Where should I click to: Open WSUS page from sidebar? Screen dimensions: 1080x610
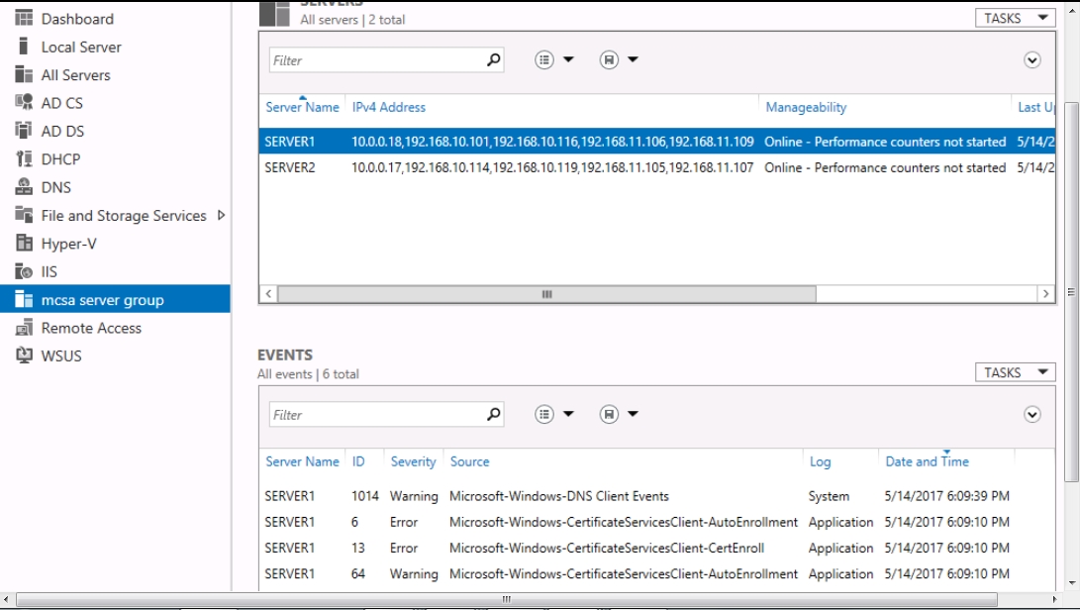[61, 356]
